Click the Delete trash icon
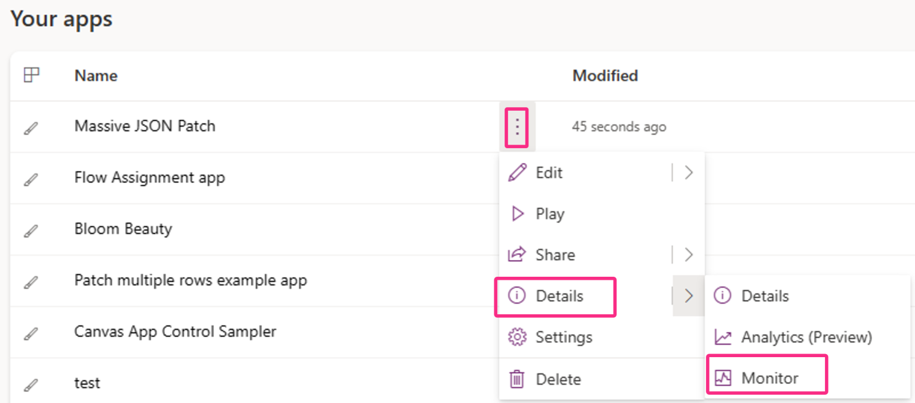This screenshot has height=403, width=915. (518, 379)
